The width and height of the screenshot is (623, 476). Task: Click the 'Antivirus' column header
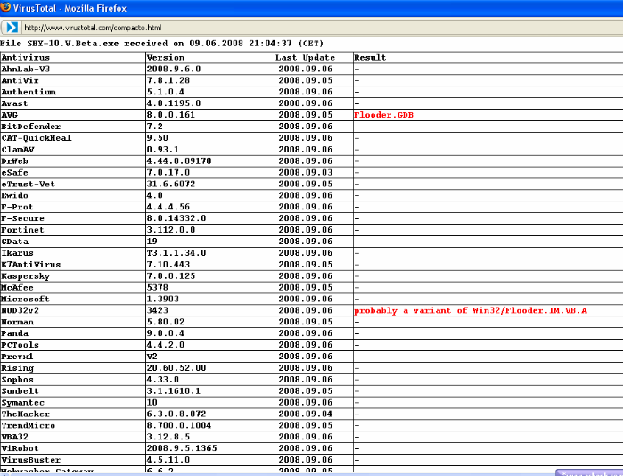(x=26, y=58)
